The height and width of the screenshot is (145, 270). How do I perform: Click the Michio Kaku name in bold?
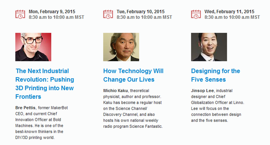(x=116, y=91)
